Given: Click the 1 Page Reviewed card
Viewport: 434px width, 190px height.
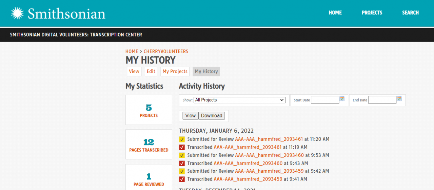Looking at the screenshot, I should click(x=149, y=177).
